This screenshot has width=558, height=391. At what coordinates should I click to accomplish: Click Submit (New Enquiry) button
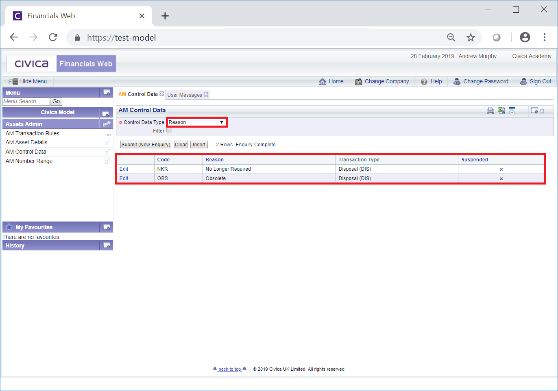tap(146, 145)
